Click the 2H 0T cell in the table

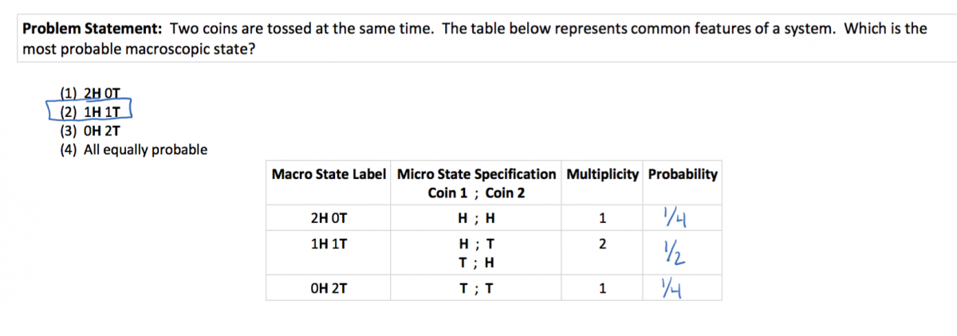[x=329, y=217]
